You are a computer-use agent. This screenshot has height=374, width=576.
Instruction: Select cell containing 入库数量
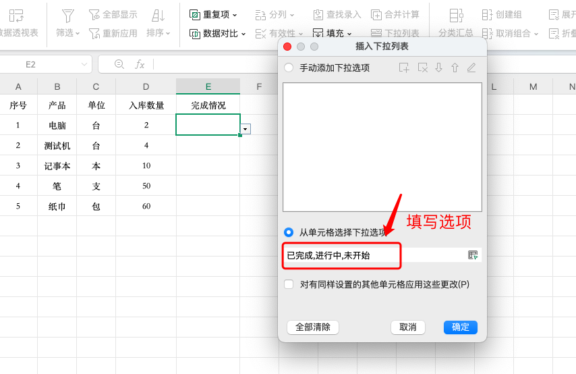(146, 105)
